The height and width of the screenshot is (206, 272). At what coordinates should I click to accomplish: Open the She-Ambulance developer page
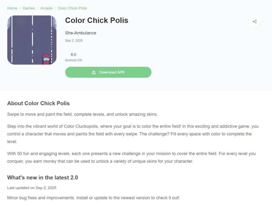pyautogui.click(x=80, y=33)
